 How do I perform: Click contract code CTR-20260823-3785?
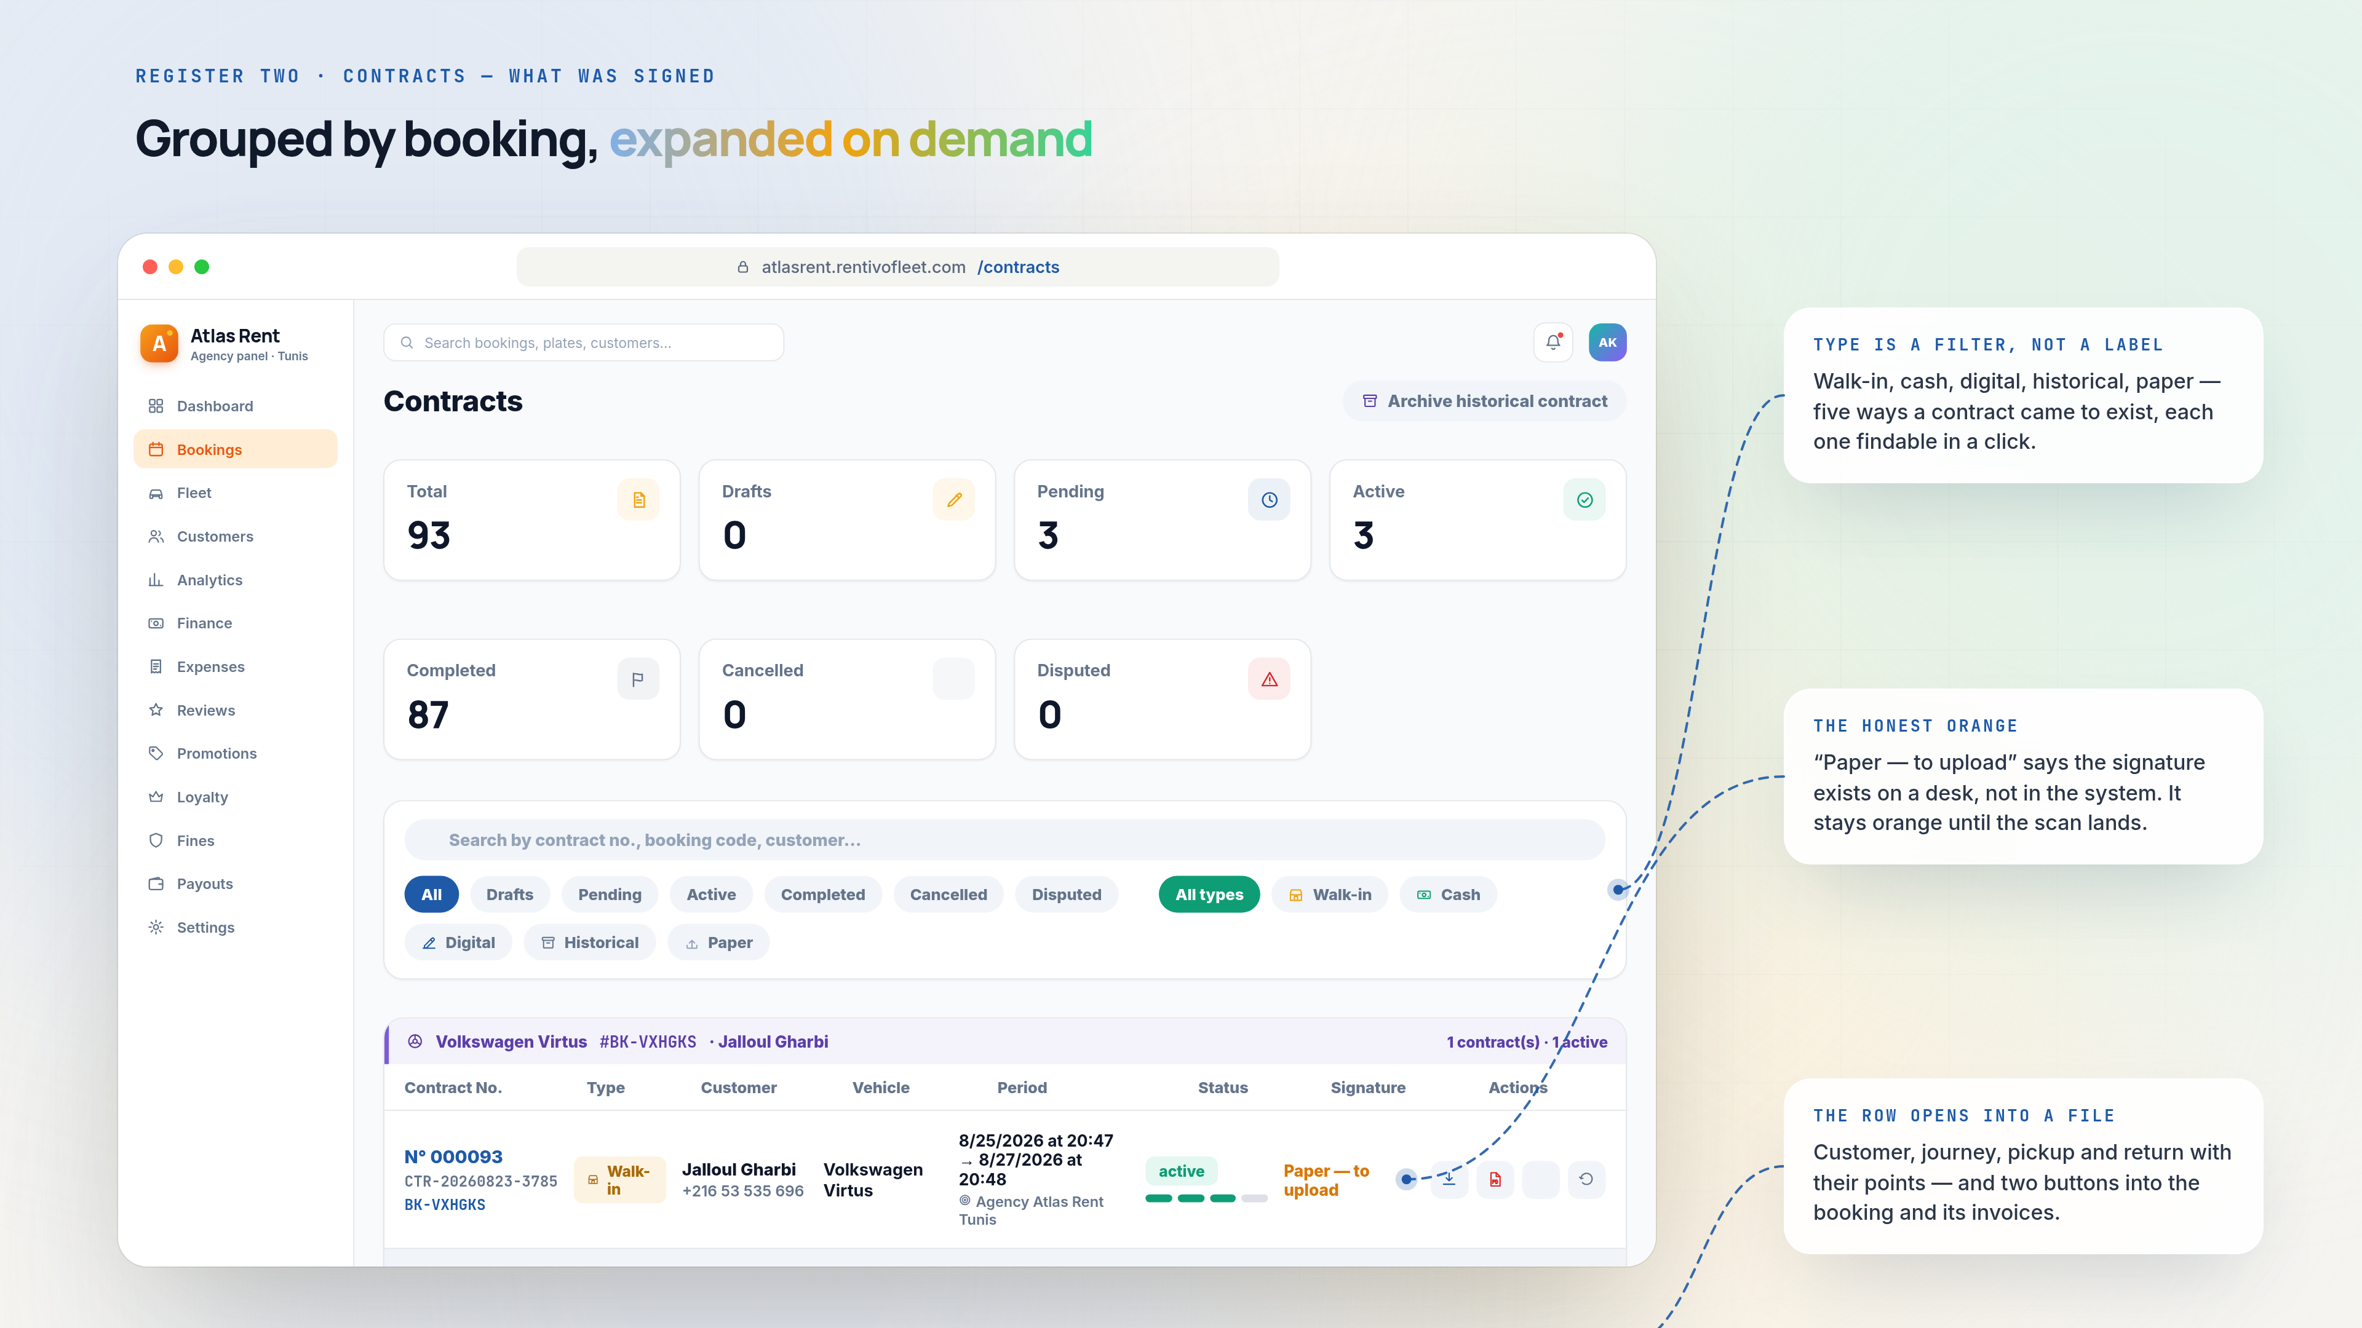click(x=480, y=1181)
